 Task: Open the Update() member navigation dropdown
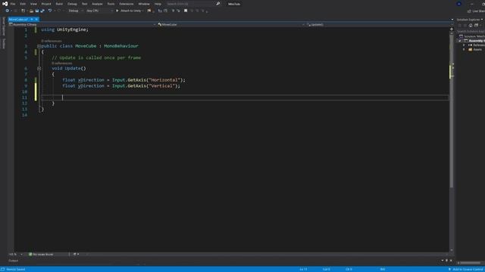379,24
